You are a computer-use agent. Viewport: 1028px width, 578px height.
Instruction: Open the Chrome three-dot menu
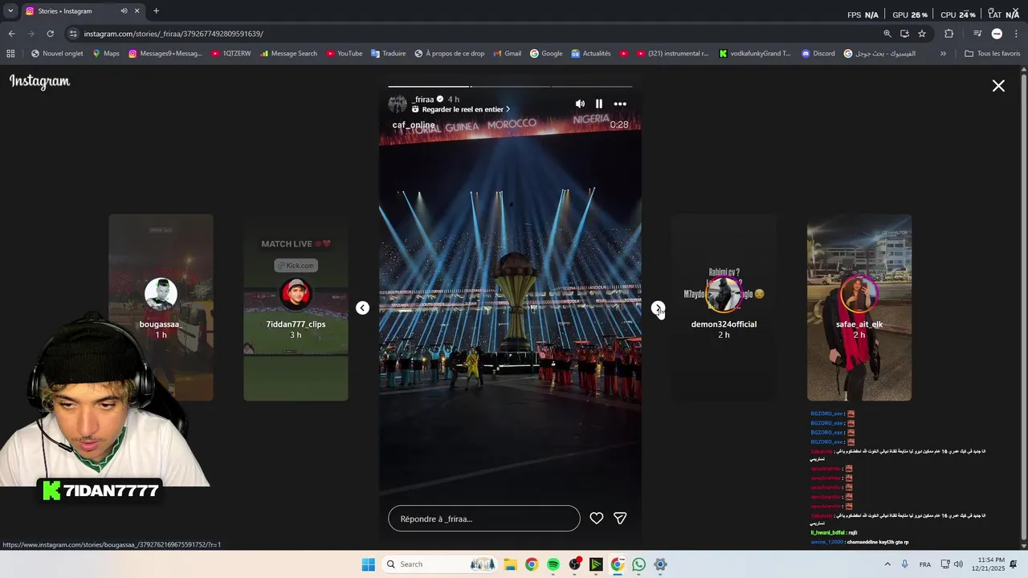pos(1016,34)
